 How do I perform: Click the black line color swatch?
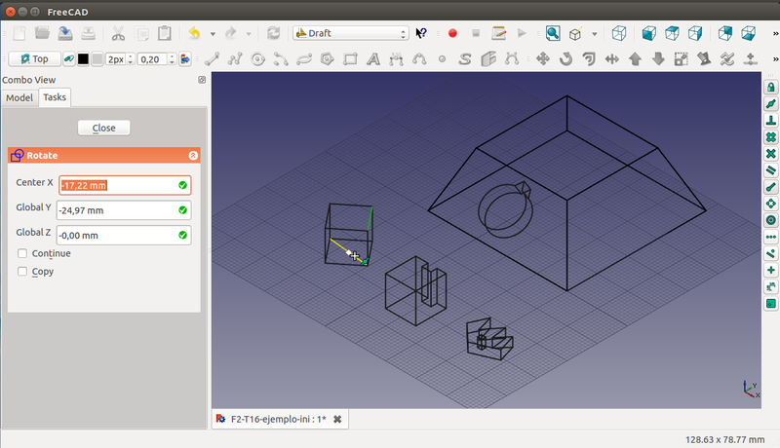[83, 58]
